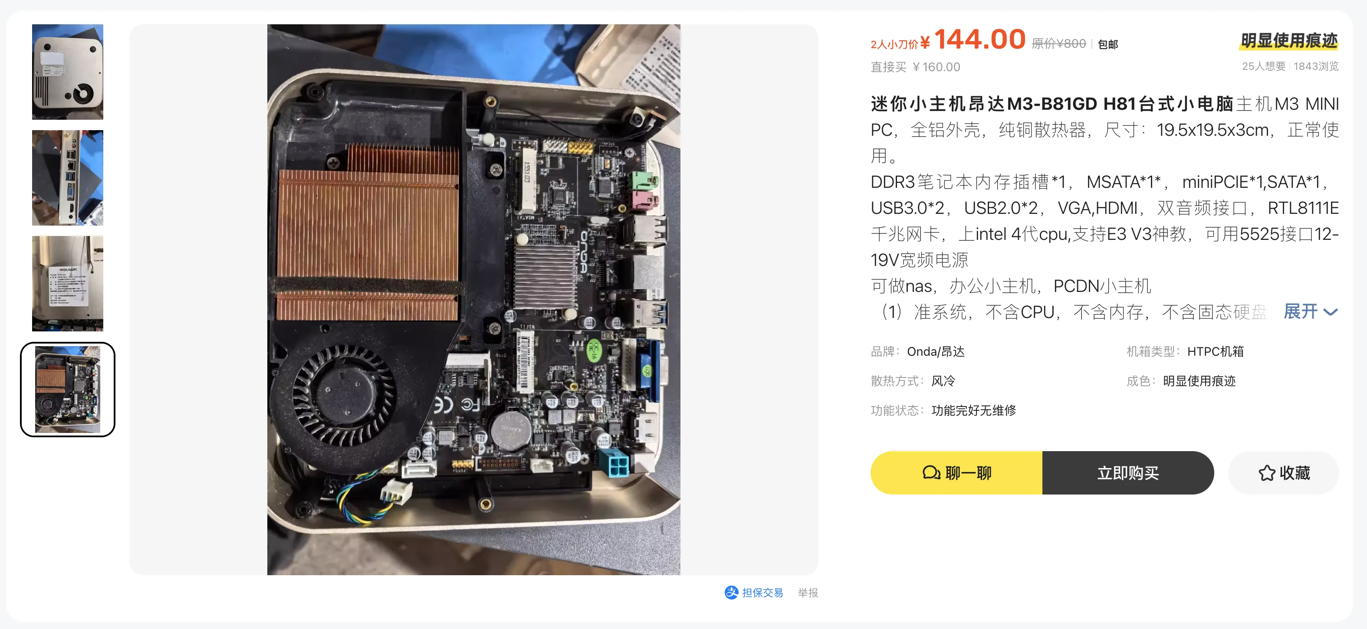1367x629 pixels.
Task: Click the chat bubble icon on 聊一聊
Action: (x=931, y=472)
